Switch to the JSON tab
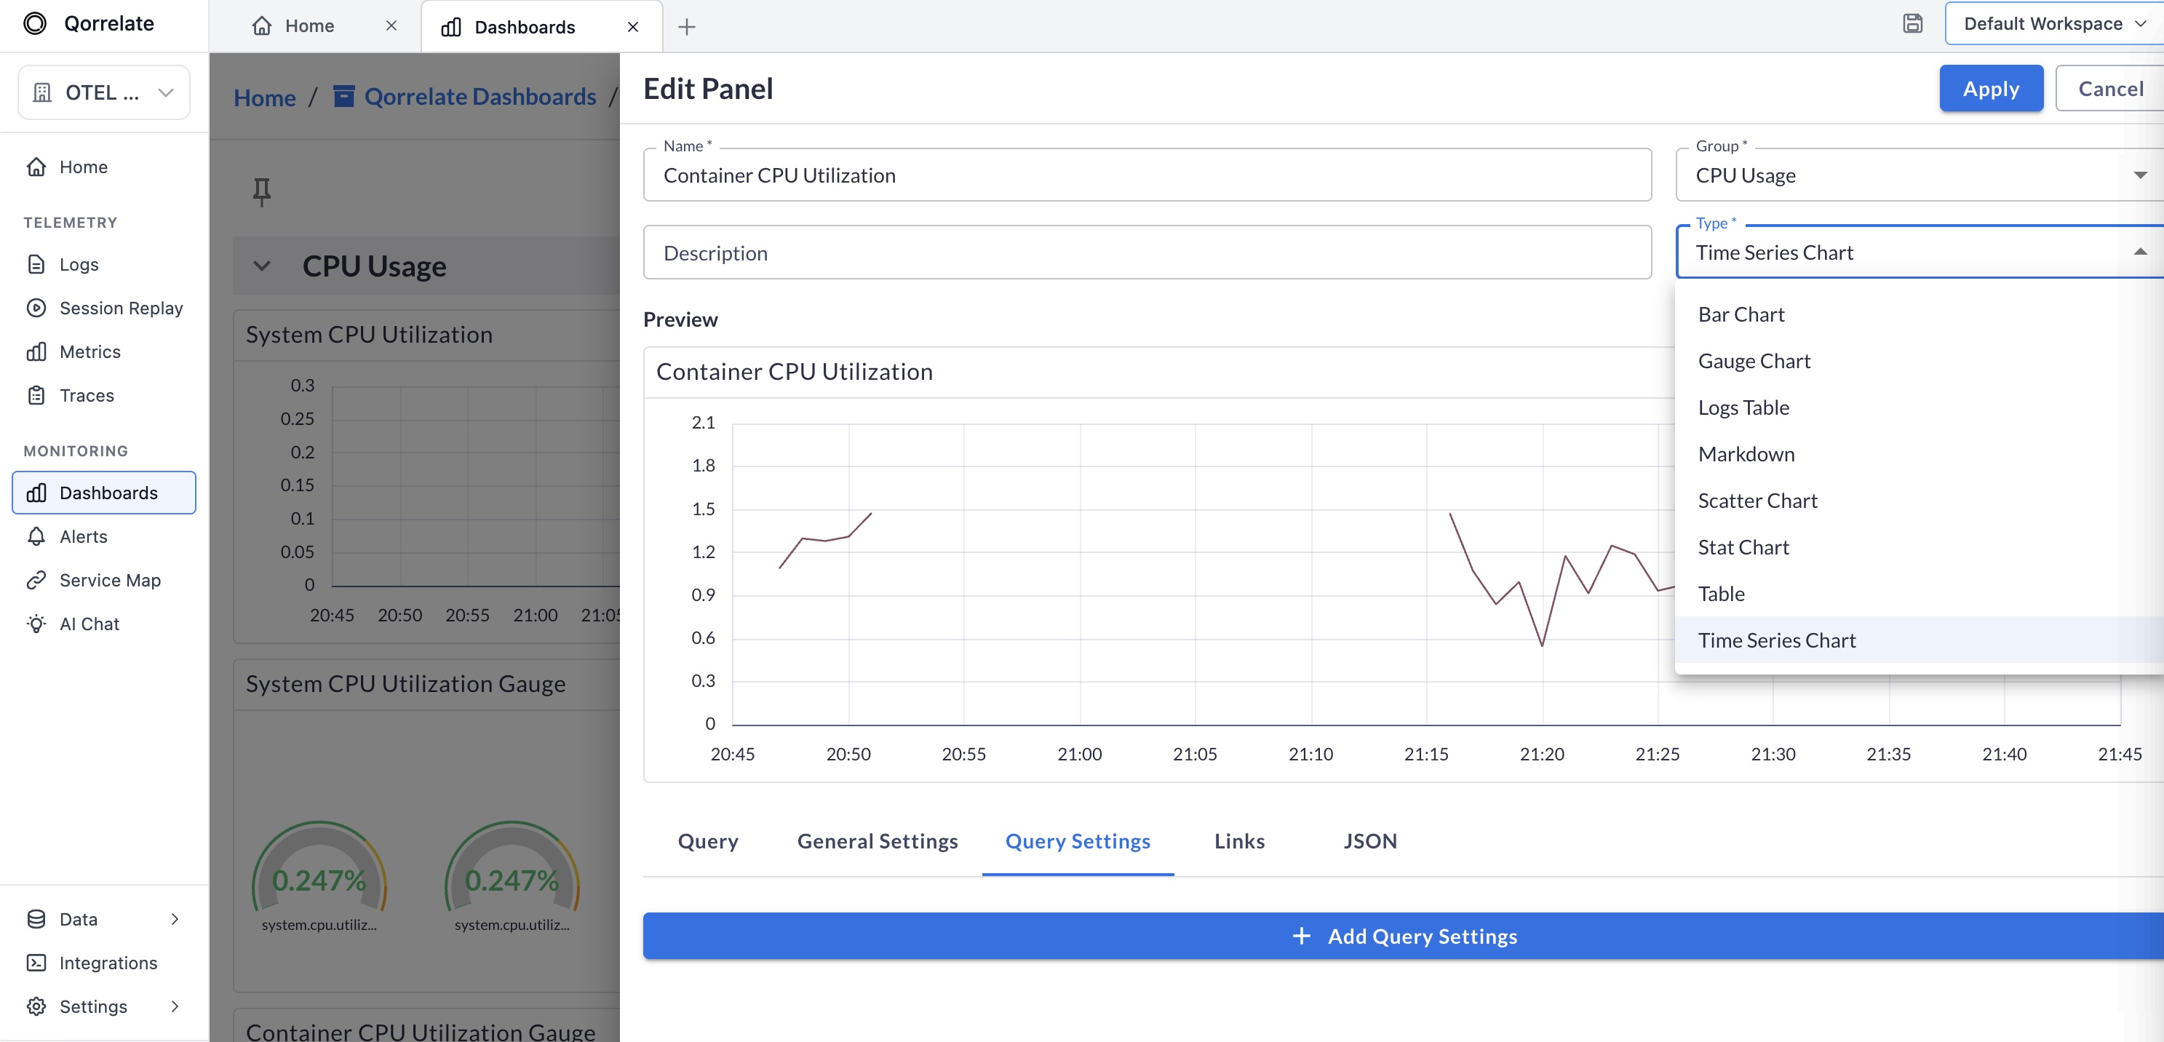The image size is (2164, 1042). [x=1369, y=841]
